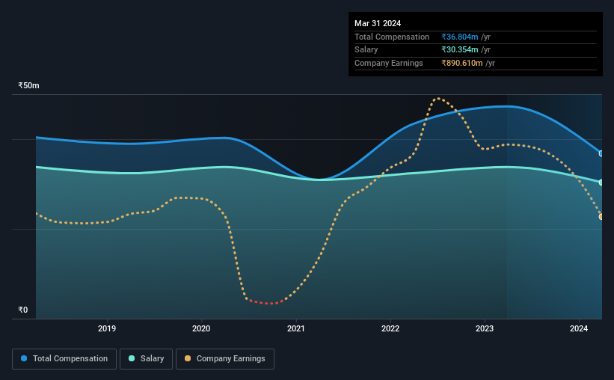Screen dimensions: 614x380
Task: Click the blue Total Compensation endpoint marker
Action: click(x=601, y=153)
